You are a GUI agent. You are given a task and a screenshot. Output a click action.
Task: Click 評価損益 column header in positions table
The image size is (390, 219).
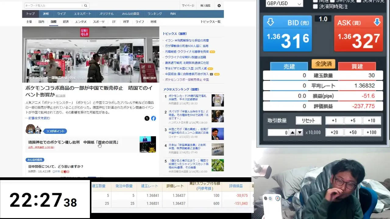pyautogui.click(x=236, y=186)
